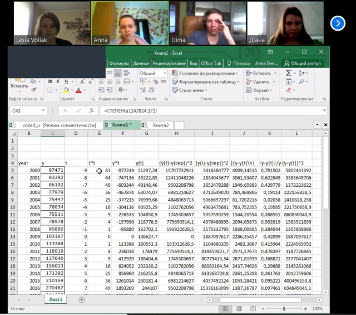Open Стили ячеек gallery
The image size is (356, 315).
pos(190,90)
